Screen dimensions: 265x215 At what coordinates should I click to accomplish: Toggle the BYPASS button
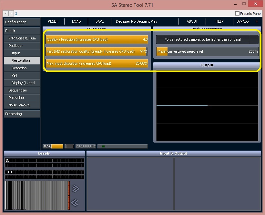click(x=242, y=21)
